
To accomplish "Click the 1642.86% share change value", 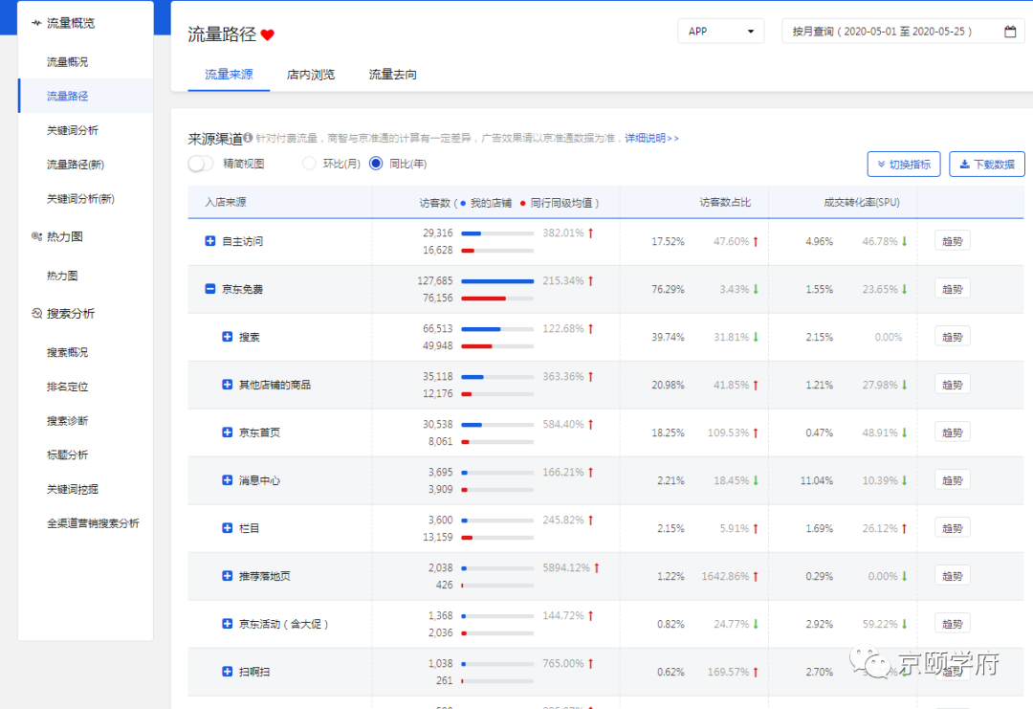I will click(725, 576).
